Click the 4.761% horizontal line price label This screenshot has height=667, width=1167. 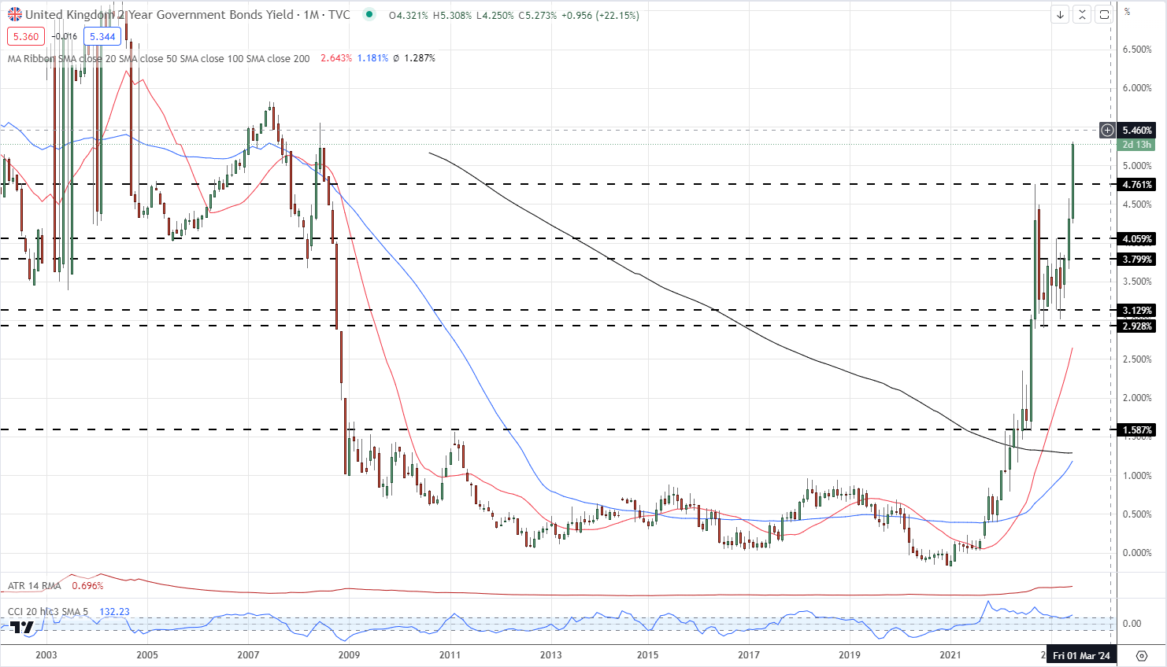pos(1137,185)
